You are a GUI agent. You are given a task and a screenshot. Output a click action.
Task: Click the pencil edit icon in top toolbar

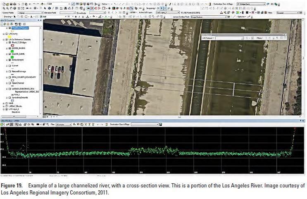pyautogui.click(x=170, y=4)
